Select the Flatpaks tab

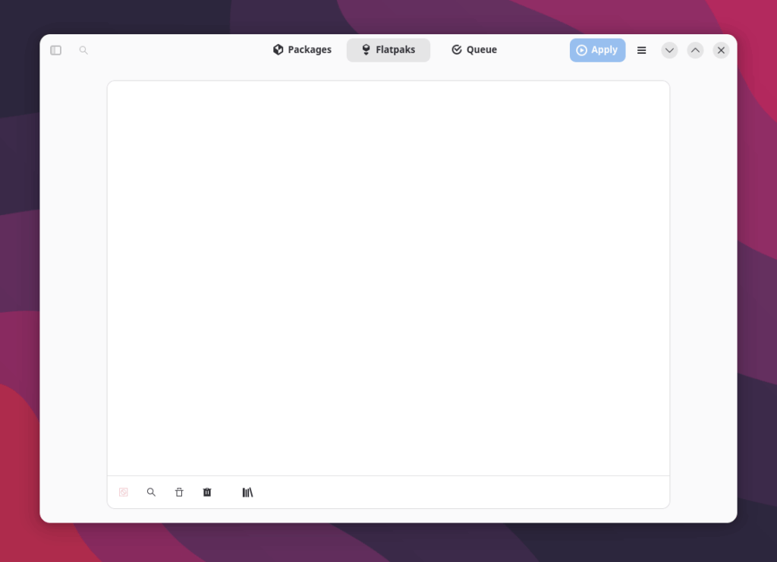click(x=388, y=50)
